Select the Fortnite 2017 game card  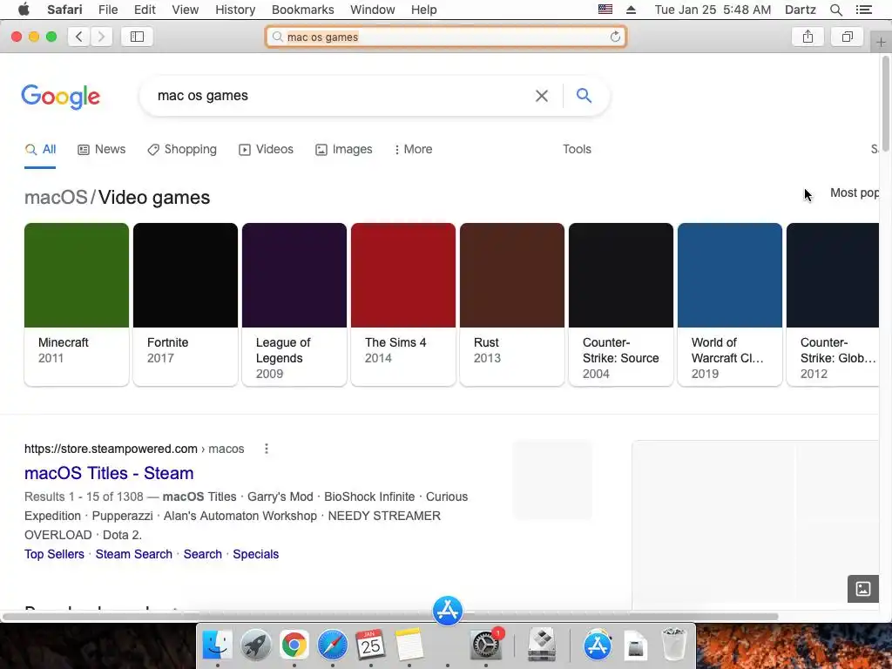[186, 304]
